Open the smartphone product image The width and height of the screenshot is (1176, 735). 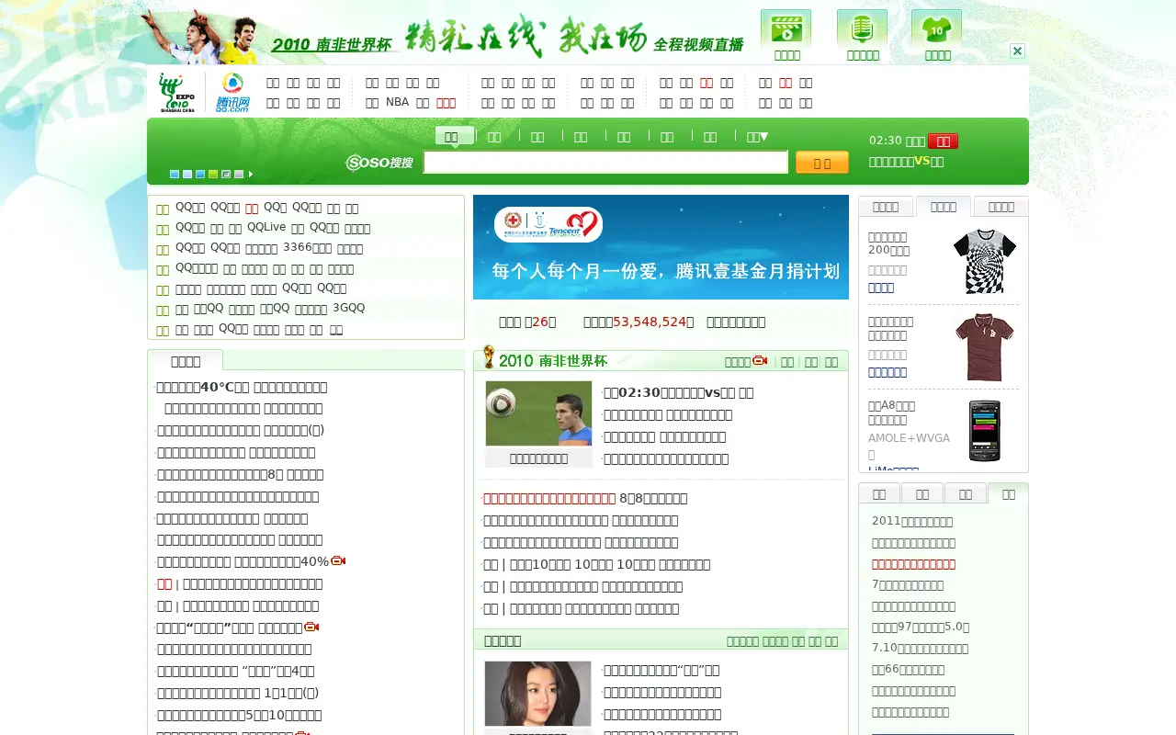click(984, 431)
